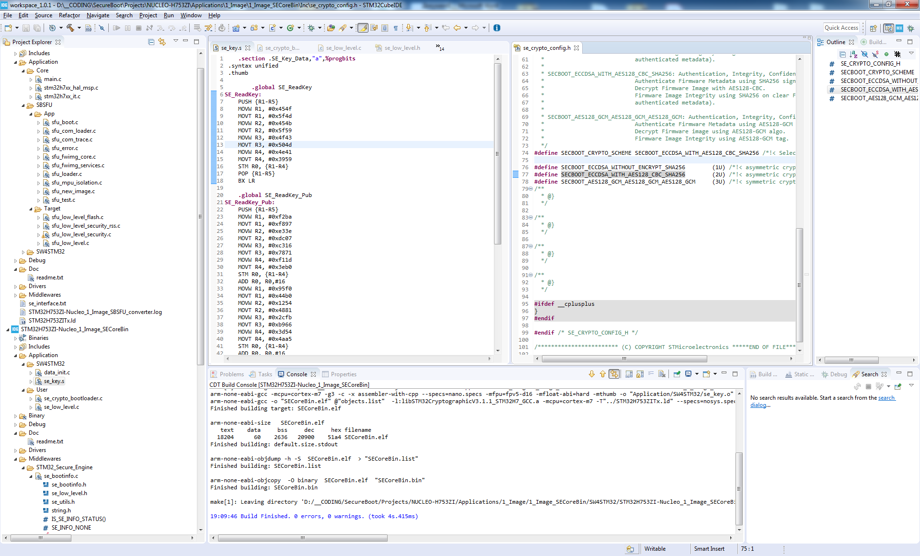Click the Debug bug icon in main toolbar
The width and height of the screenshot is (920, 556).
click(311, 28)
